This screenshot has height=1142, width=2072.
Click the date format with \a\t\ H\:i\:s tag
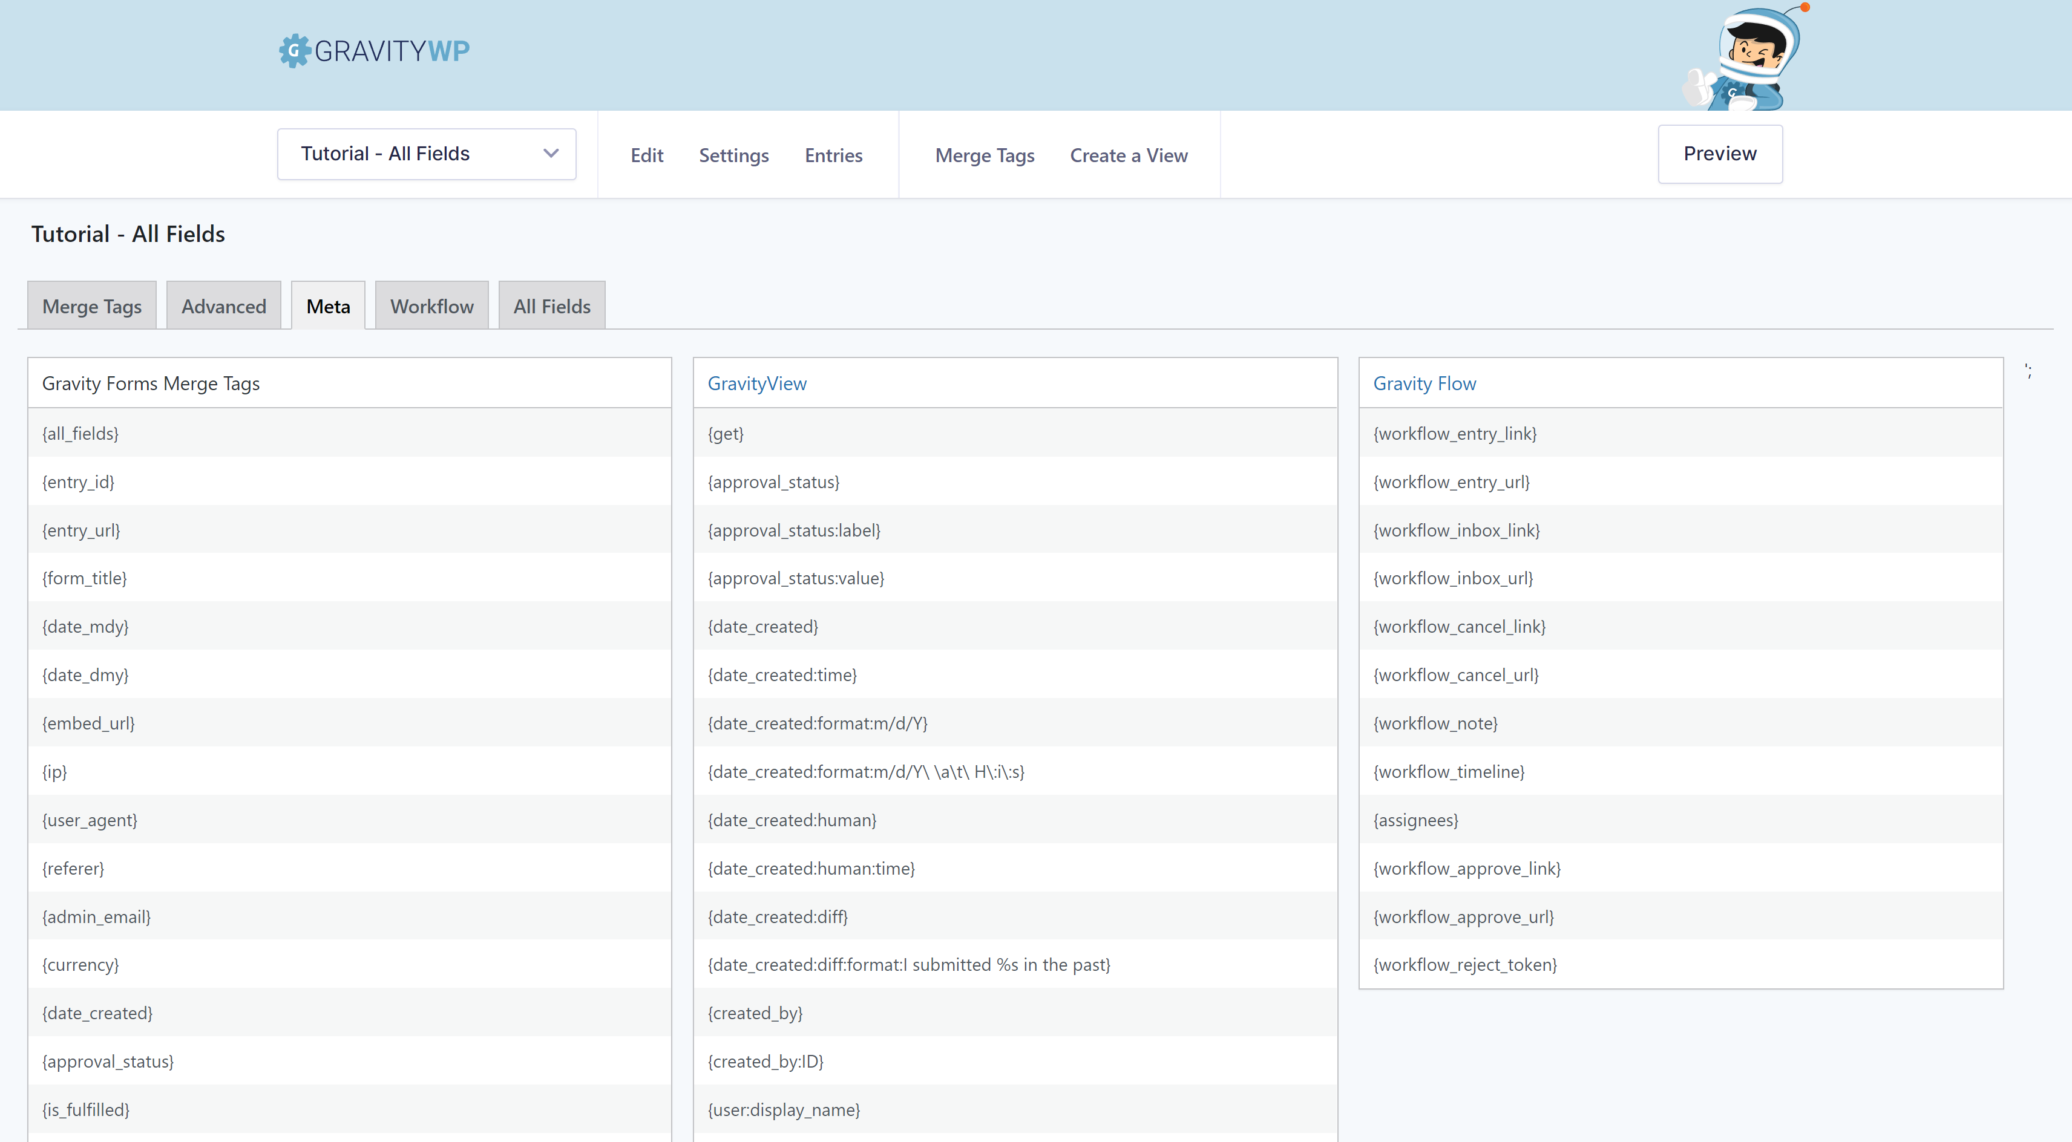coord(867,771)
